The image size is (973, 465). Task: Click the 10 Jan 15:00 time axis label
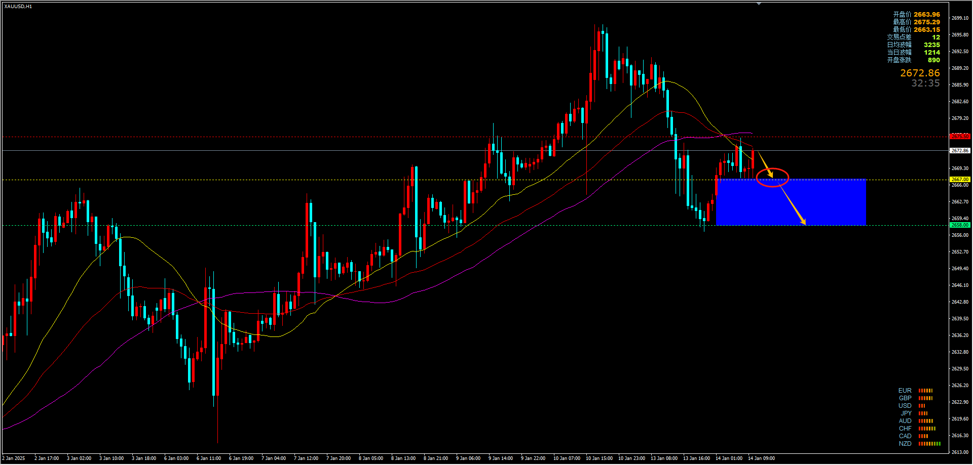[x=599, y=458]
